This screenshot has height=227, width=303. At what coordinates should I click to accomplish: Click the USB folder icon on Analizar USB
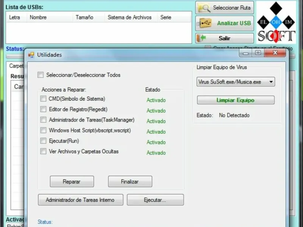pos(205,23)
